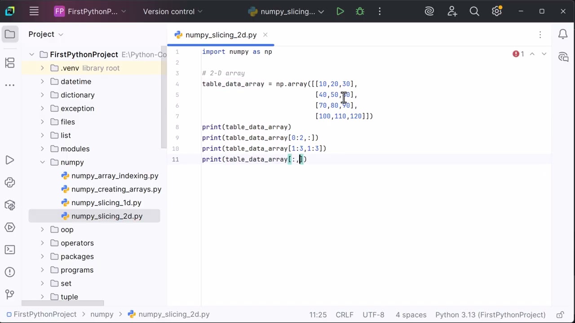Open the FirstPythonProject project switcher

pos(90,12)
